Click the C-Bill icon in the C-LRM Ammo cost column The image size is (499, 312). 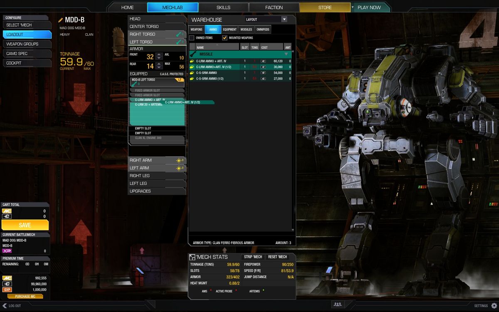coord(264,61)
